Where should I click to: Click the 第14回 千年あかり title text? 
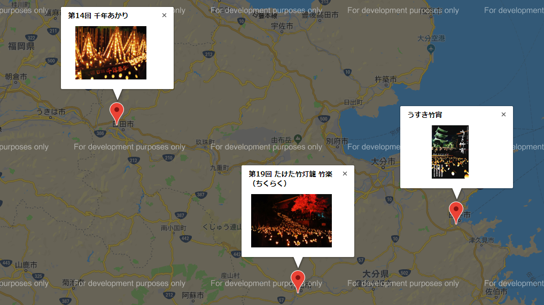coord(98,15)
